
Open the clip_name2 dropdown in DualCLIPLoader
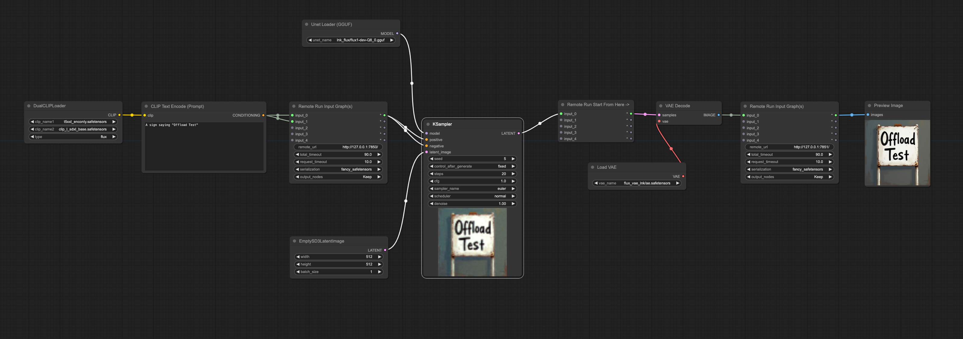(x=73, y=129)
